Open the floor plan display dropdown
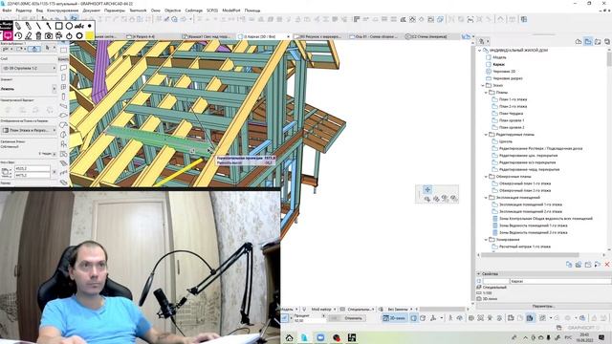Image resolution: width=612 pixels, height=344 pixels. point(30,130)
